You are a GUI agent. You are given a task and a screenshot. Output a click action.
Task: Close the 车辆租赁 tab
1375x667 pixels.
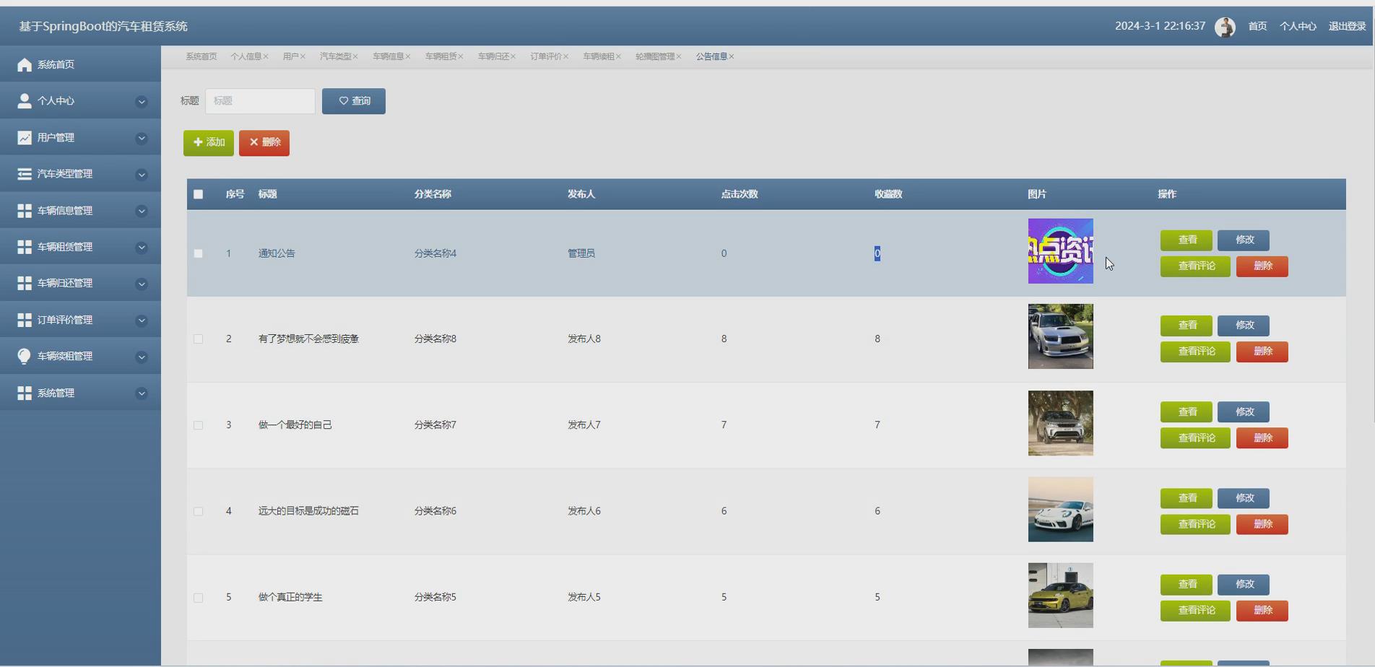tap(461, 56)
